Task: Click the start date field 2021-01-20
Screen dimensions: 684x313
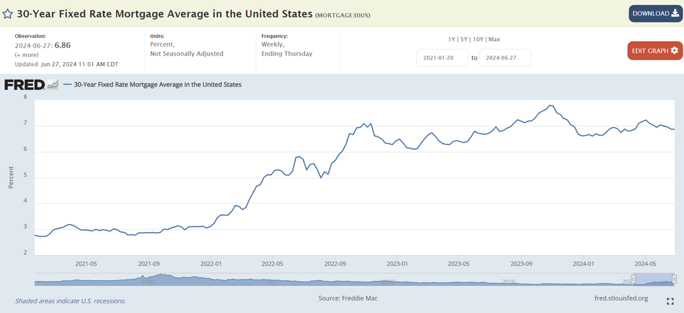Action: point(443,58)
